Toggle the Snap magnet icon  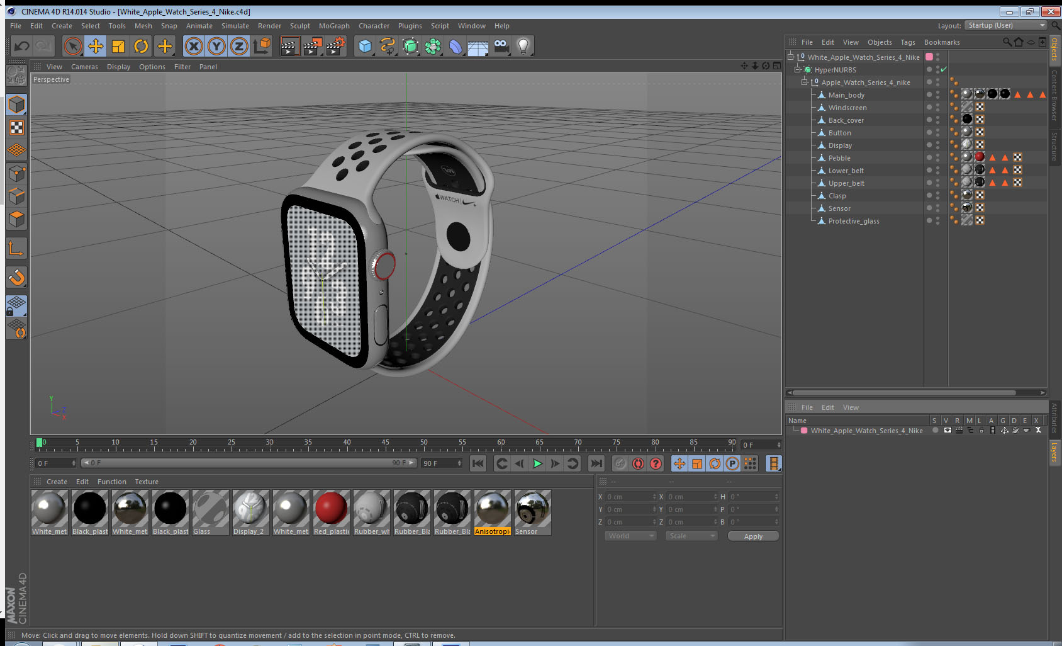coord(16,277)
